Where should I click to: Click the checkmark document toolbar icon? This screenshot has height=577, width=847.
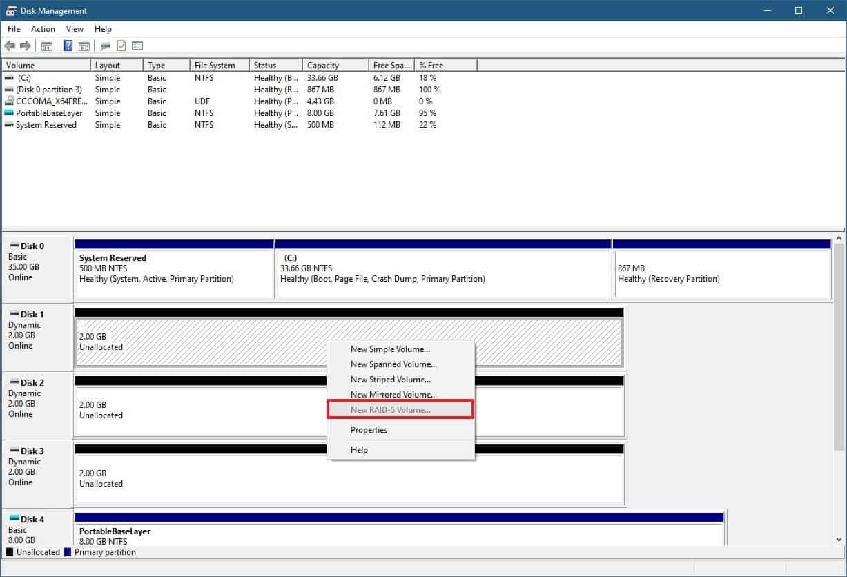(121, 46)
